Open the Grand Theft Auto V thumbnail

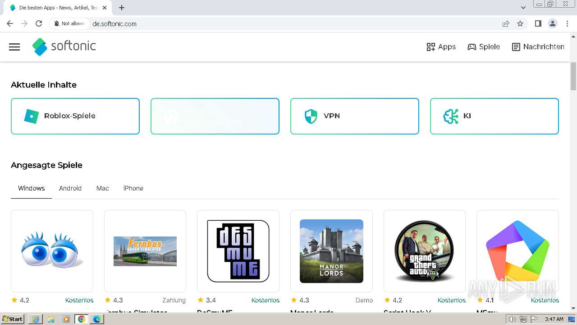pos(425,251)
